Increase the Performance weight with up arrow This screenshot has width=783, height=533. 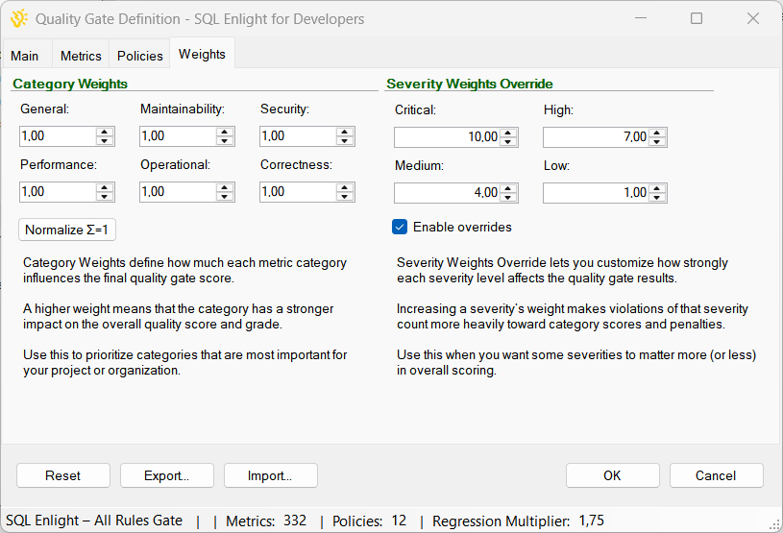pyautogui.click(x=105, y=187)
